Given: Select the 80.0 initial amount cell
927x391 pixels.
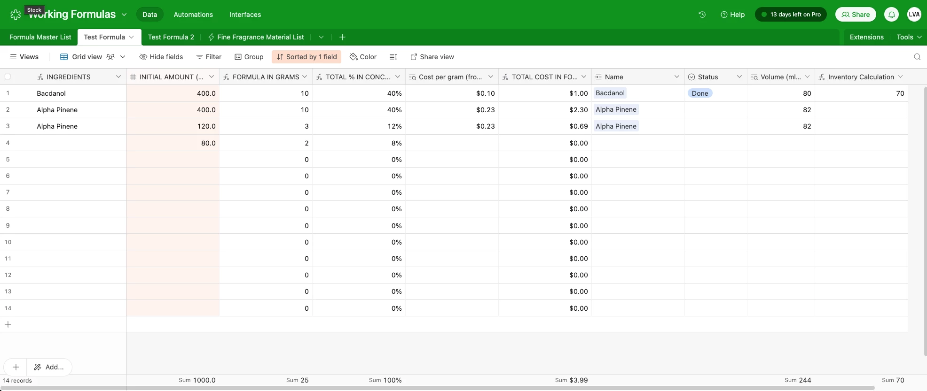Looking at the screenshot, I should [173, 143].
